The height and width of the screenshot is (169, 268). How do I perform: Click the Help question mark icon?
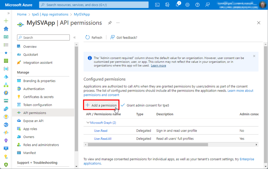click(x=197, y=5)
